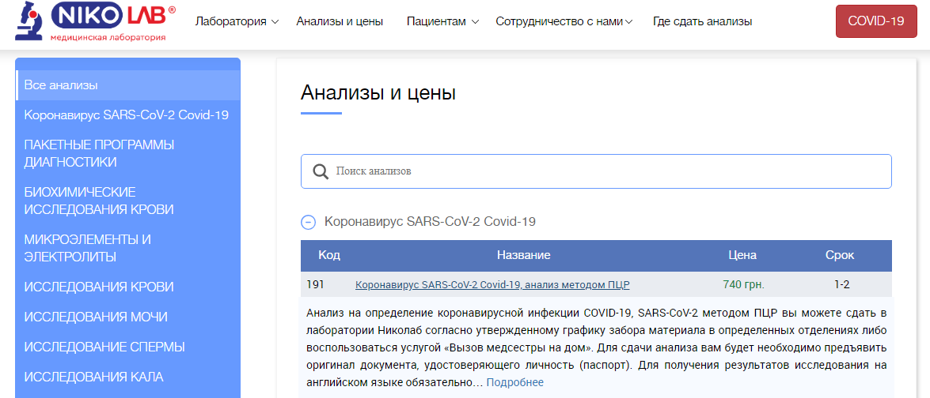Viewport: 930px width, 398px height.
Task: Open ПАКЕТНЫЕ ПРОГРАММЫ ДИАГНОСТИКИ category
Action: [99, 153]
